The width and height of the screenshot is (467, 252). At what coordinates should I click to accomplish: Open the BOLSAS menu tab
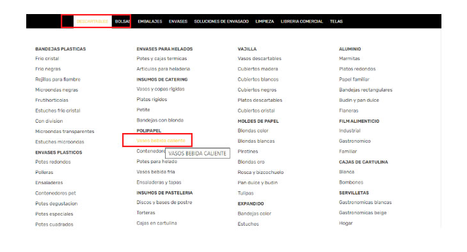122,22
